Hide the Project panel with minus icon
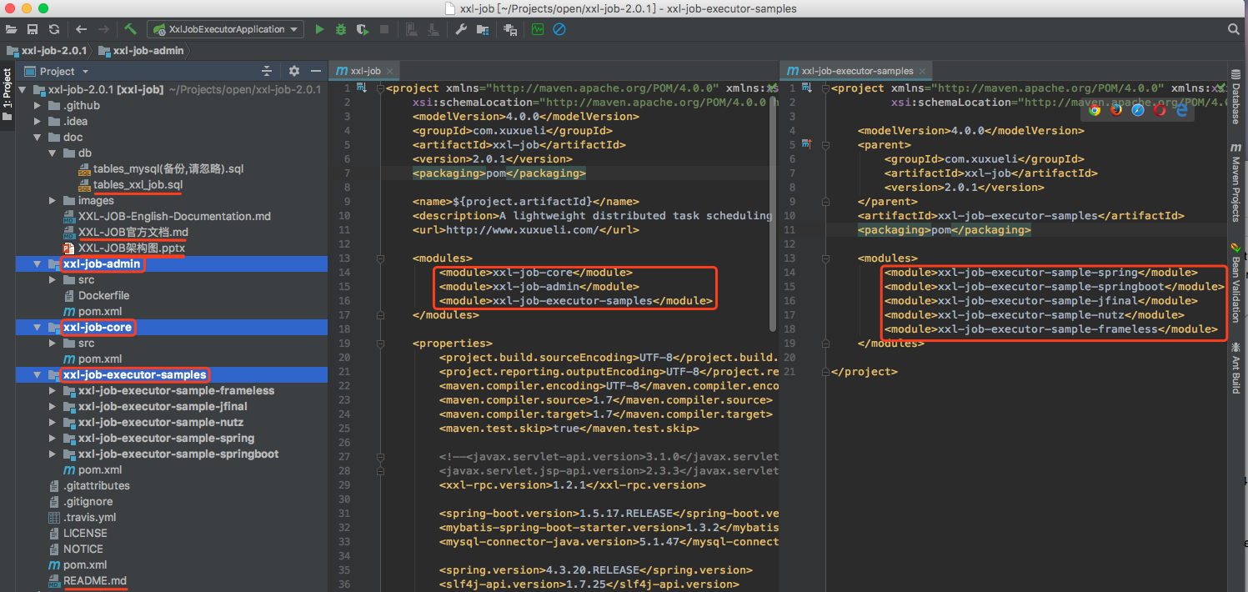This screenshot has height=592, width=1248. click(316, 71)
